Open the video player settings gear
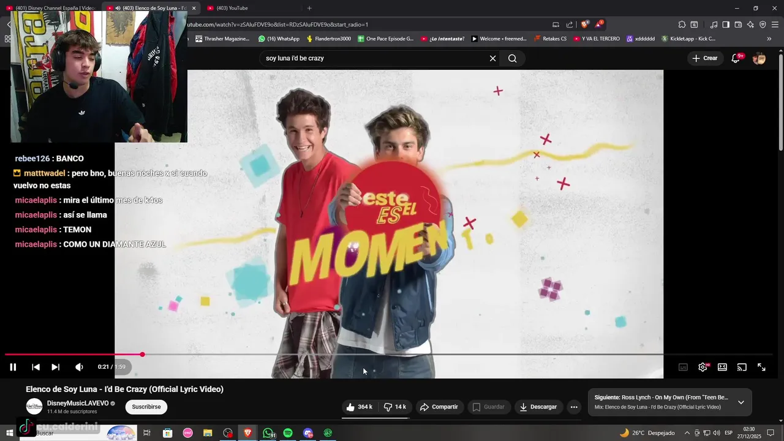 pyautogui.click(x=703, y=367)
